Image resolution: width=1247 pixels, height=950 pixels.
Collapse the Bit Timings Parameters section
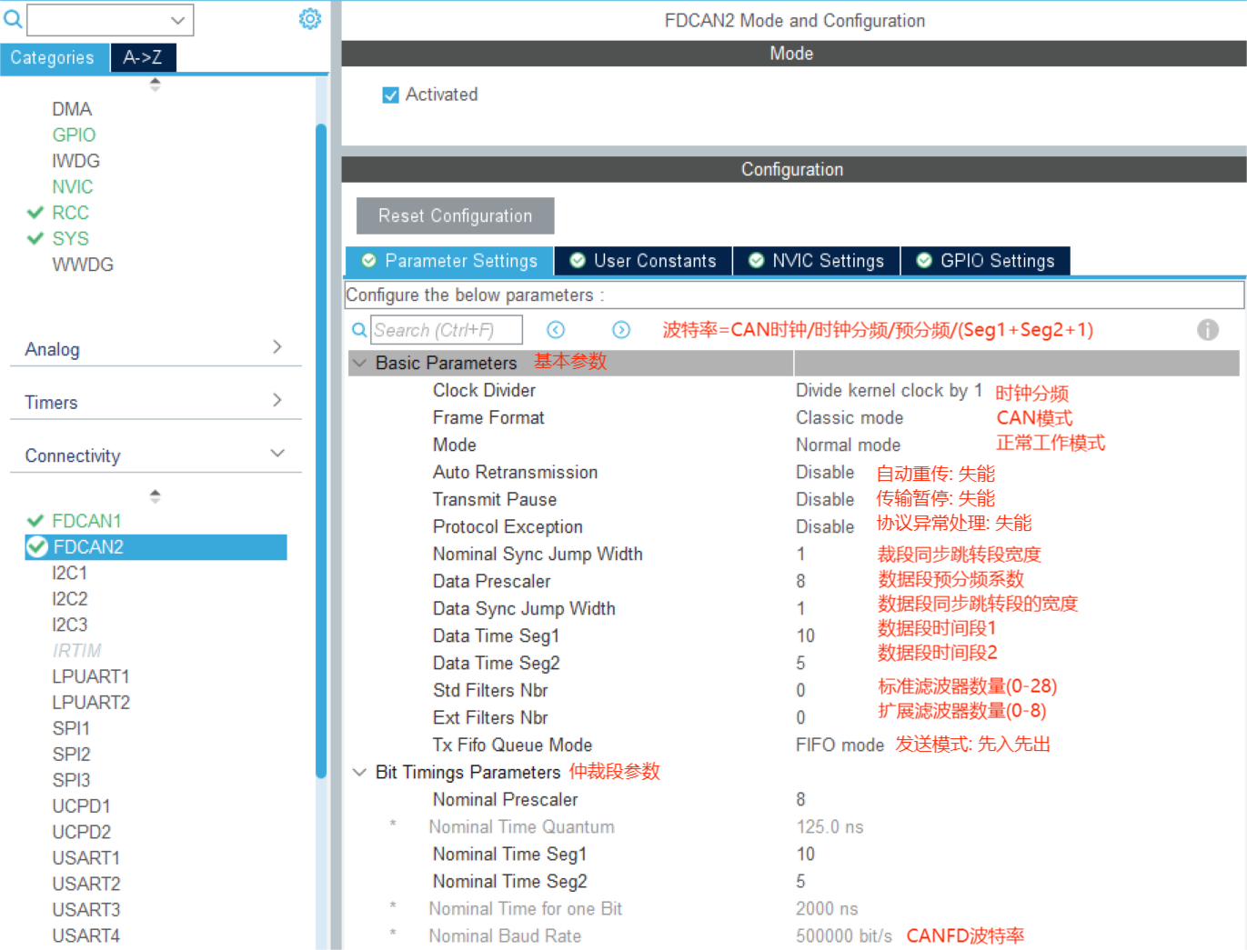coord(360,772)
